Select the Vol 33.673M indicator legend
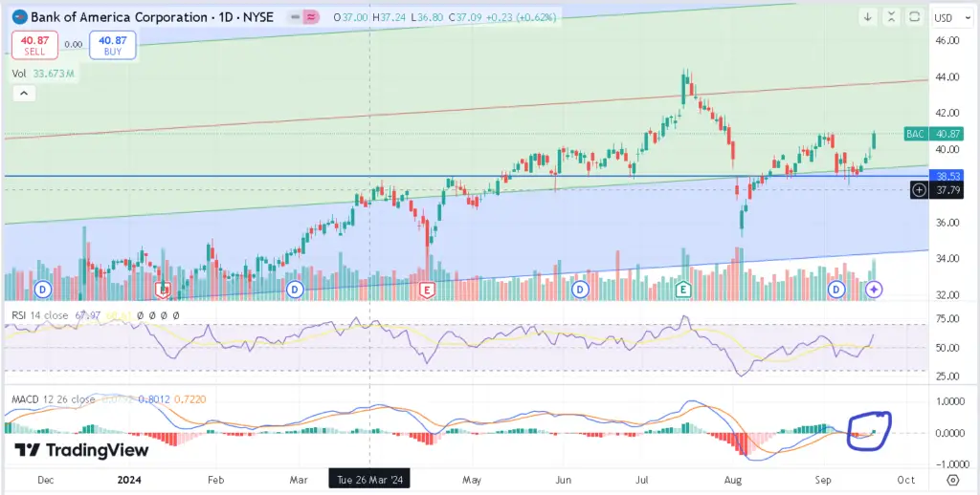This screenshot has height=495, width=980. tap(44, 74)
